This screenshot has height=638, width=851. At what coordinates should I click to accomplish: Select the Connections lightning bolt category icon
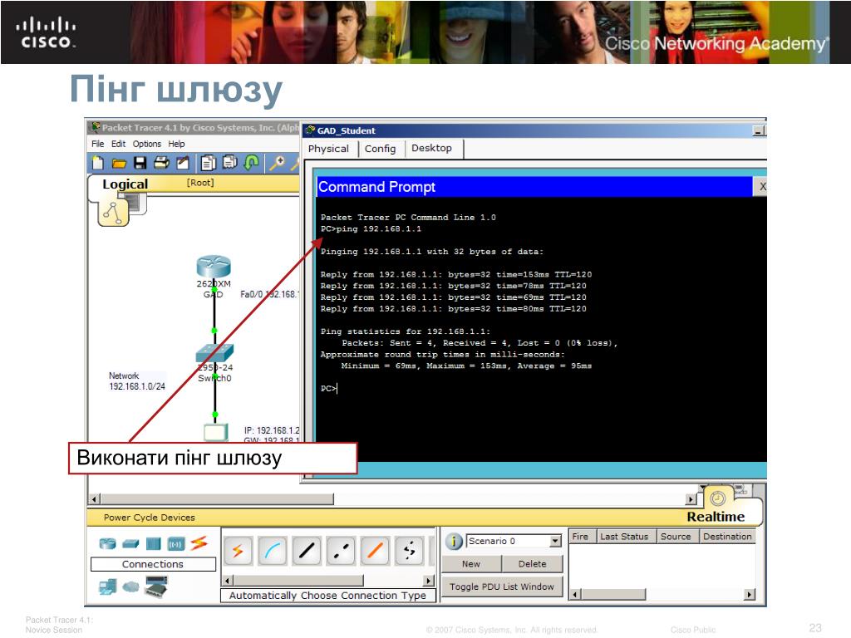[199, 544]
